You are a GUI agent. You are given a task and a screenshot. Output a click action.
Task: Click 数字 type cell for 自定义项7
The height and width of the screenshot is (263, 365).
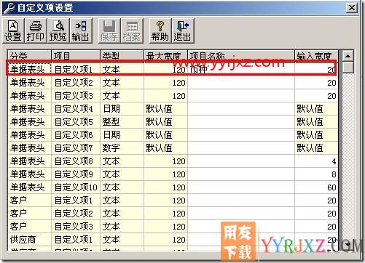pos(122,148)
